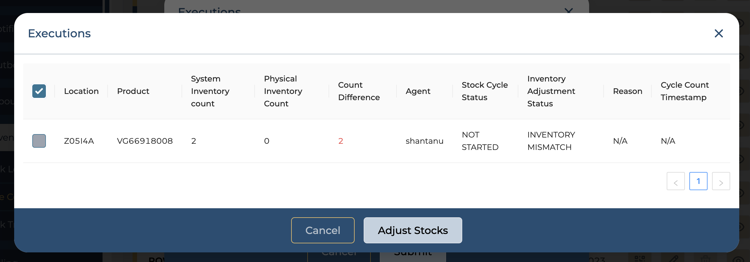Click the Adjust Stocks button
Screen dimensions: 750x262
pyautogui.click(x=413, y=230)
